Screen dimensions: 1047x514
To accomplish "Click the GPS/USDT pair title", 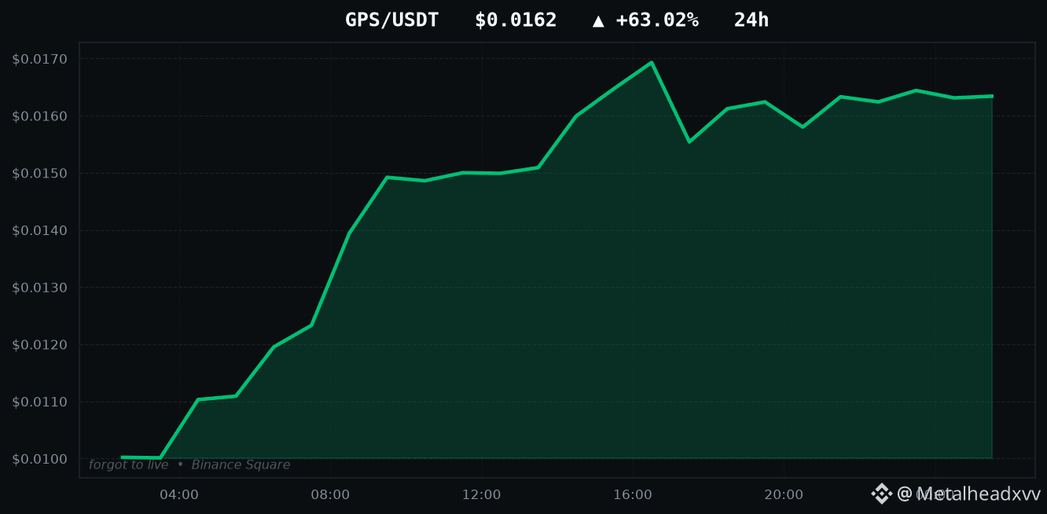I will click(391, 20).
